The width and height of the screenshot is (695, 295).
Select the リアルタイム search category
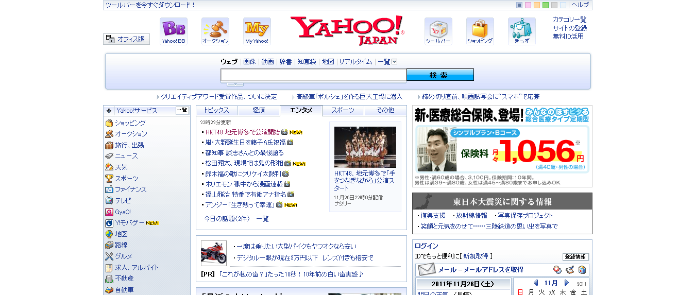[355, 62]
